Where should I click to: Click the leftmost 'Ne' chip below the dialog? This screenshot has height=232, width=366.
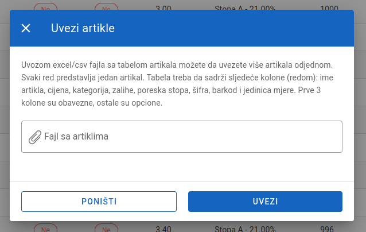pyautogui.click(x=45, y=227)
